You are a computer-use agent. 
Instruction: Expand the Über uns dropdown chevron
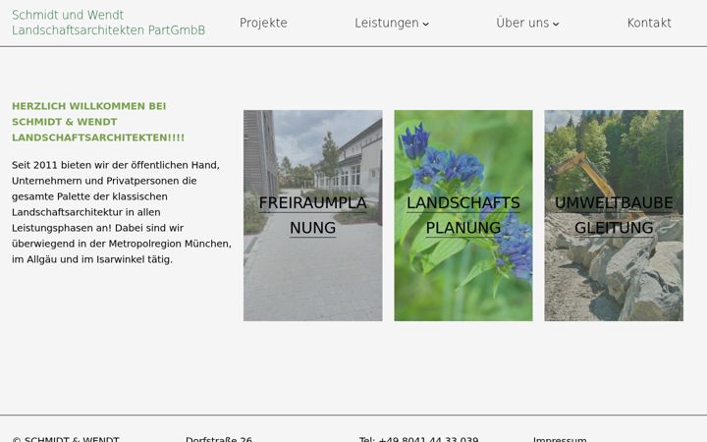point(556,24)
